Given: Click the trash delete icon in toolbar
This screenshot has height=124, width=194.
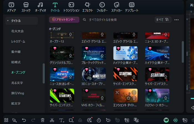Looking at the screenshot, I should [42, 120].
